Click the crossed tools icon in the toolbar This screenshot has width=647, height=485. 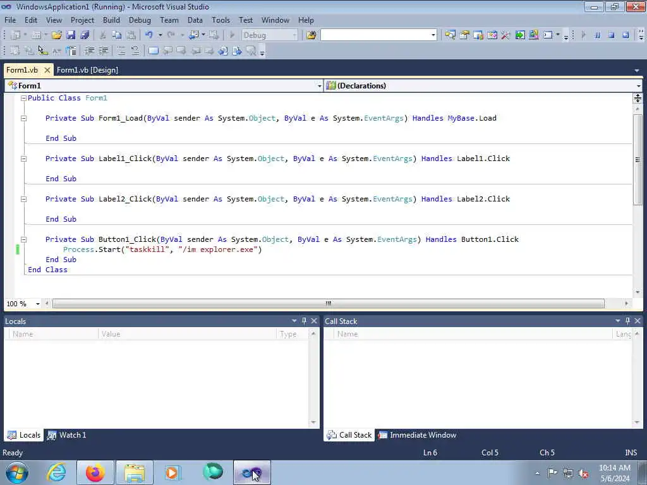pyautogui.click(x=505, y=35)
